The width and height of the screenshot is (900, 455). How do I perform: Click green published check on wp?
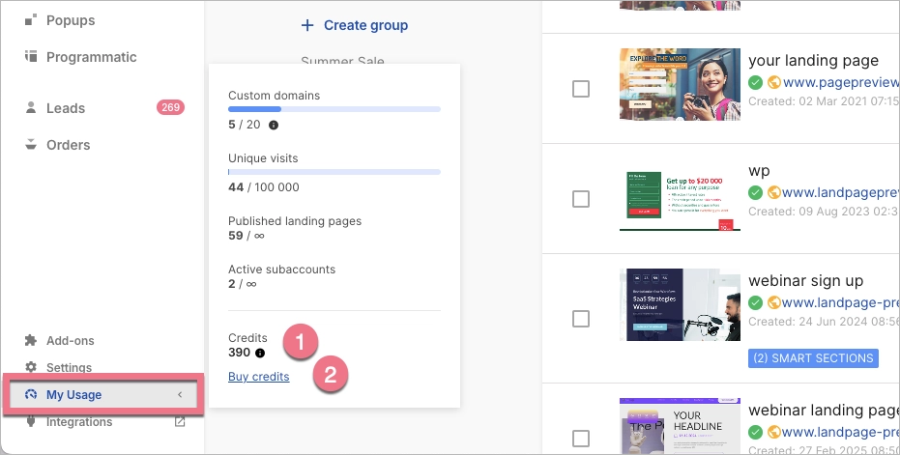point(755,193)
